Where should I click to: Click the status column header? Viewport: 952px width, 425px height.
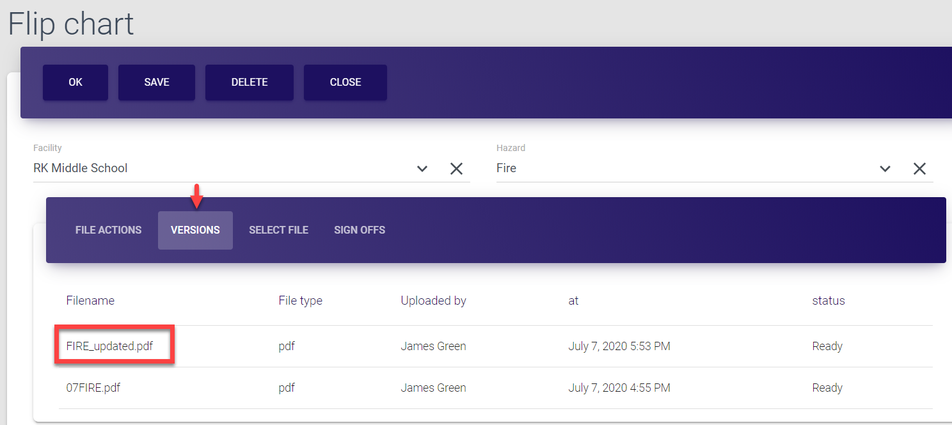click(x=828, y=301)
